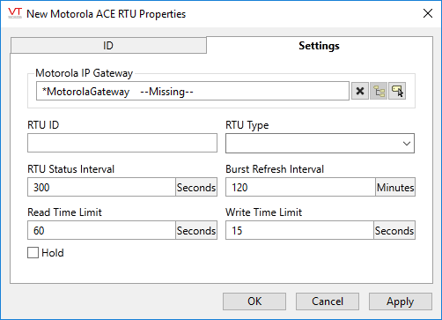This screenshot has width=442, height=320.
Task: Change the Read Time Limit Seconds unit
Action: click(x=196, y=230)
